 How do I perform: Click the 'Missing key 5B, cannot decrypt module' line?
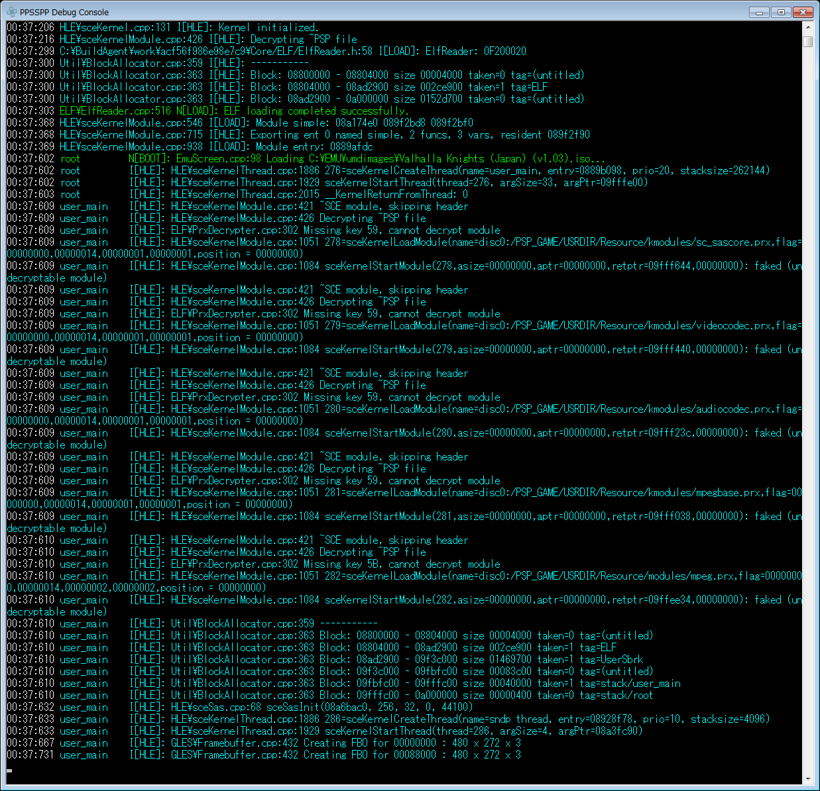point(253,564)
